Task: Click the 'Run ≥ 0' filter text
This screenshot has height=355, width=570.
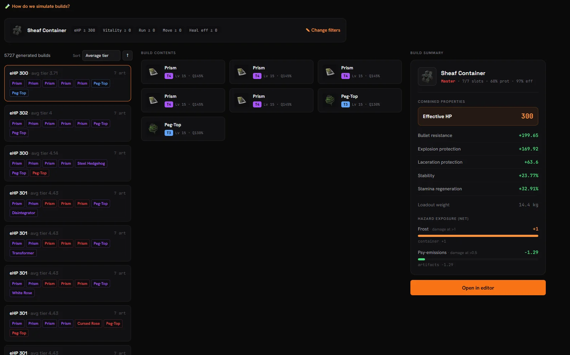Action: (x=147, y=31)
